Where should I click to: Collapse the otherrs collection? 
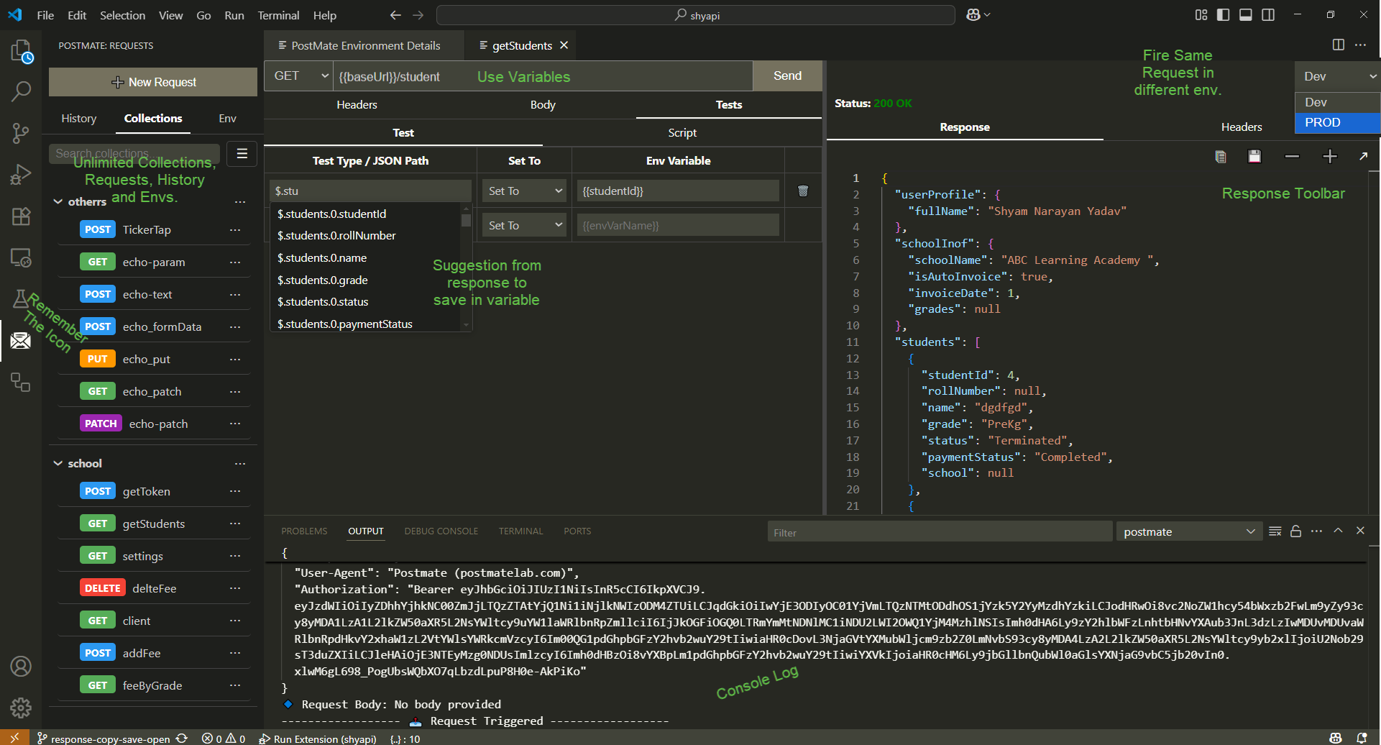pos(58,201)
